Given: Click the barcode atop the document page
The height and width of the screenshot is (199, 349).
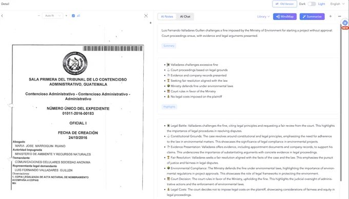Looking at the screenshot, I should coord(112,48).
